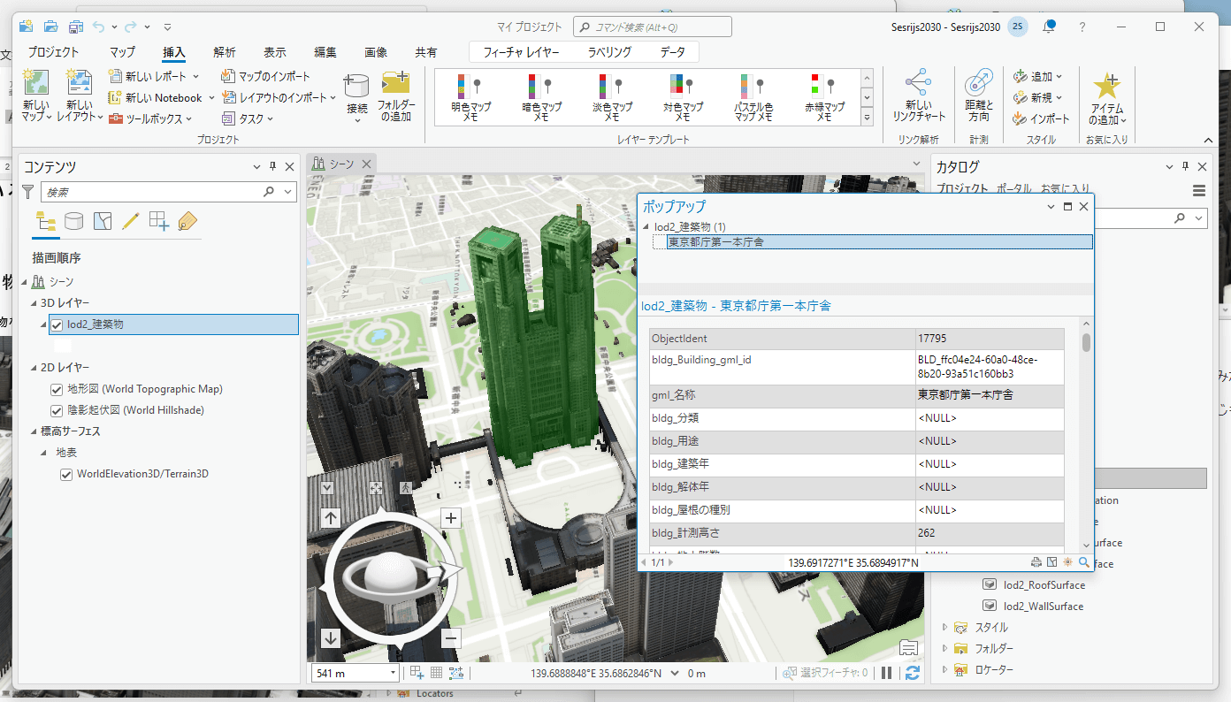1231x702 pixels.
Task: Collapse the 標高サーフェス group in Contents
Action: [34, 431]
